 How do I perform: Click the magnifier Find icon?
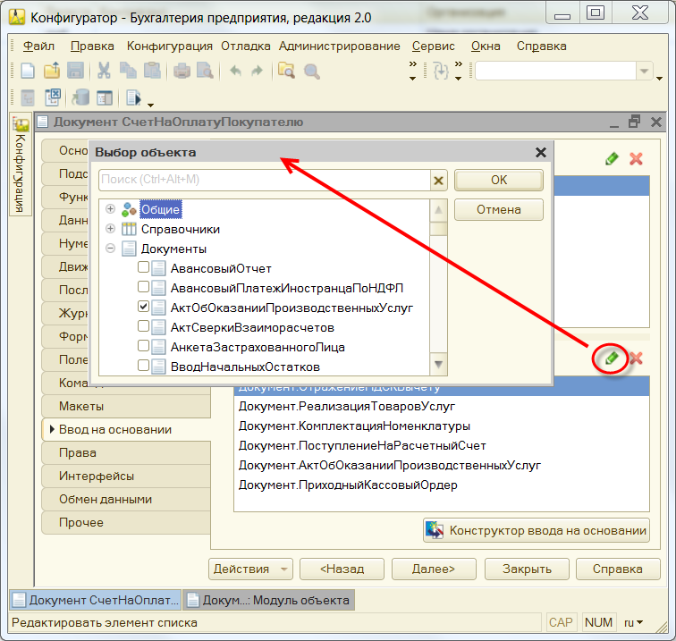pos(311,71)
